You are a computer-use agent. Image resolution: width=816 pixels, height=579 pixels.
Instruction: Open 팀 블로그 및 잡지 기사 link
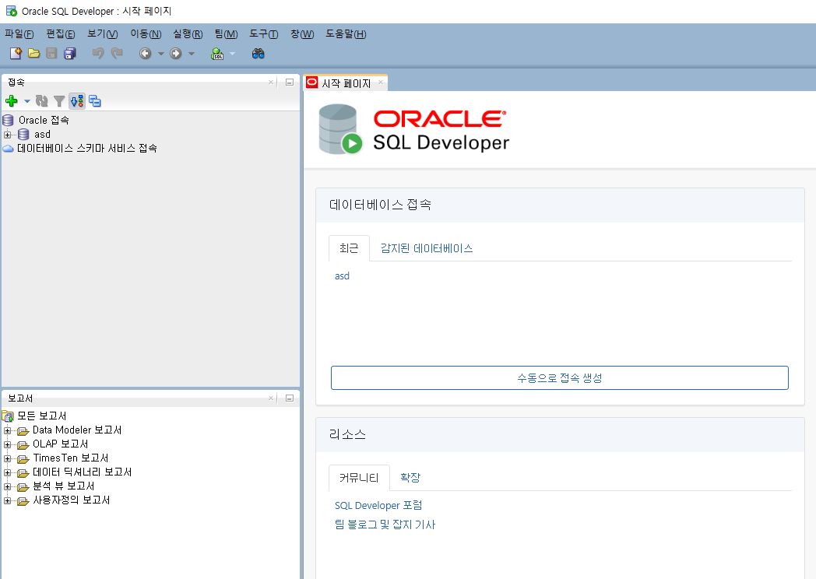(385, 525)
